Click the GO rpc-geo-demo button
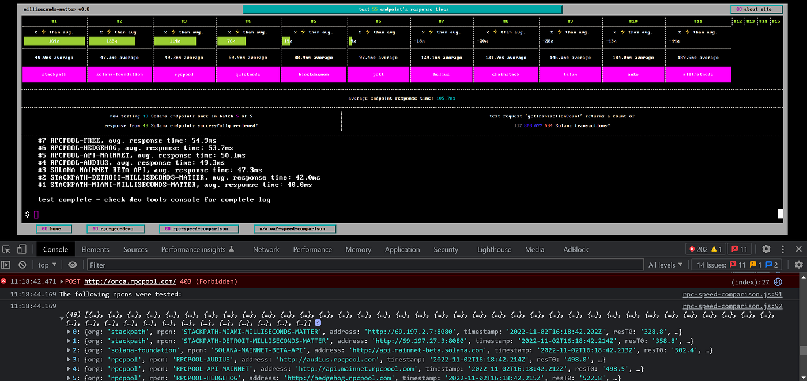The width and height of the screenshot is (807, 381). click(114, 228)
